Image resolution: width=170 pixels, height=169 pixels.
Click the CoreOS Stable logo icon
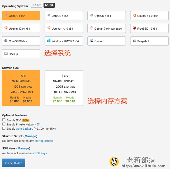[x=6, y=41]
